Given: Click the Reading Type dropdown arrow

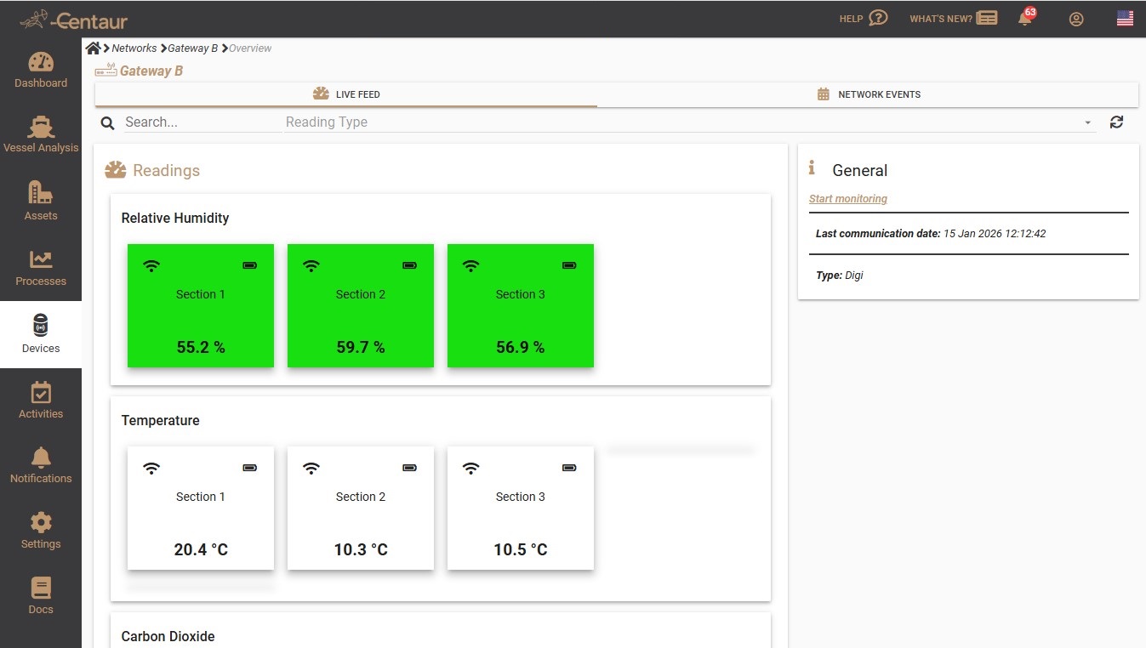Looking at the screenshot, I should point(1087,123).
